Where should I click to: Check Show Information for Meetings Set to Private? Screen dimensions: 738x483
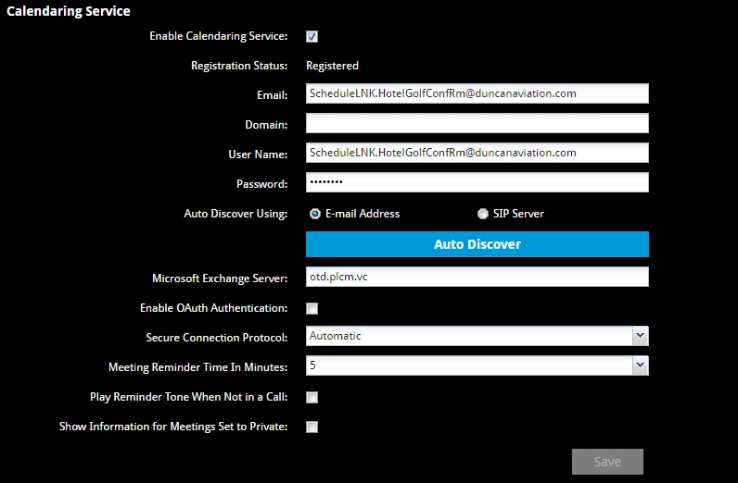312,427
